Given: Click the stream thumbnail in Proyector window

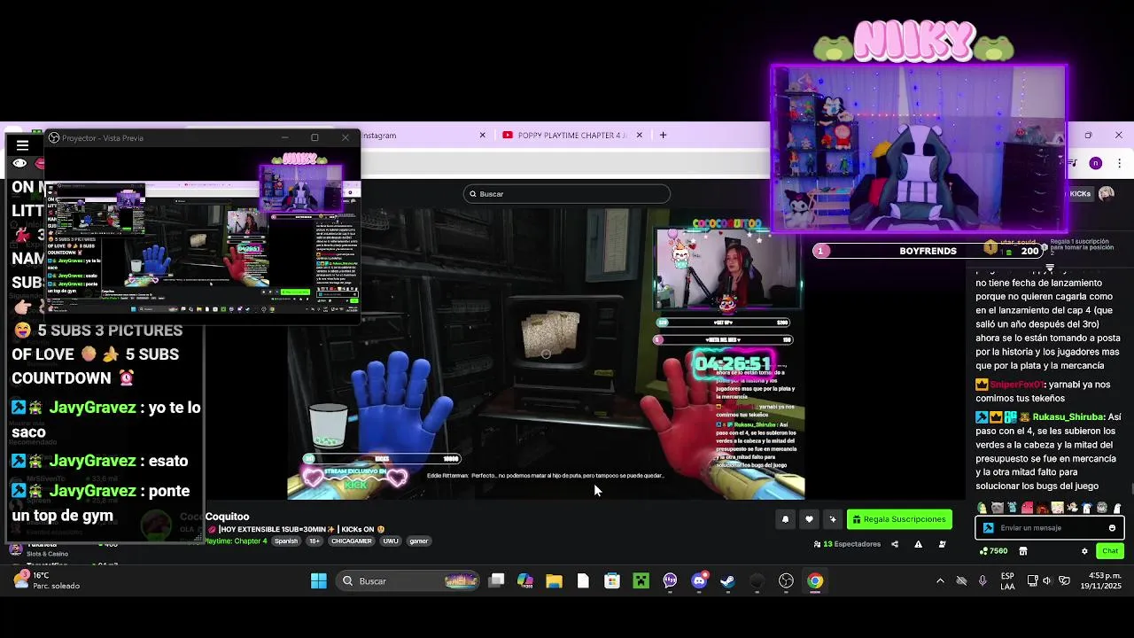Looking at the screenshot, I should click(x=204, y=237).
